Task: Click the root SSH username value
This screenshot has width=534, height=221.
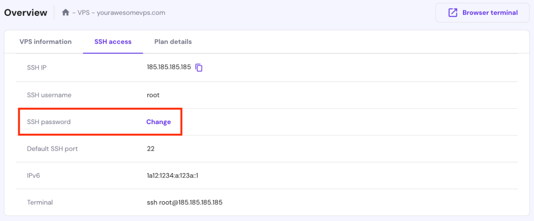Action: tap(153, 95)
